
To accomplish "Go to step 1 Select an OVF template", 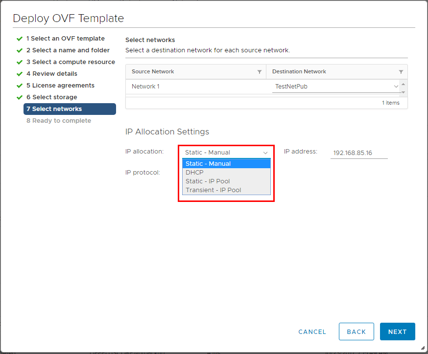I will click(x=65, y=39).
